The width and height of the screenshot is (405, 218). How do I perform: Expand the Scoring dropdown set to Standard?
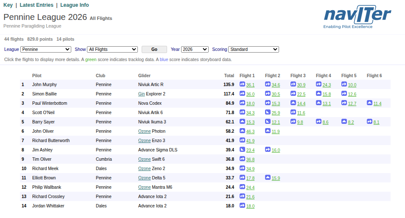pos(254,49)
